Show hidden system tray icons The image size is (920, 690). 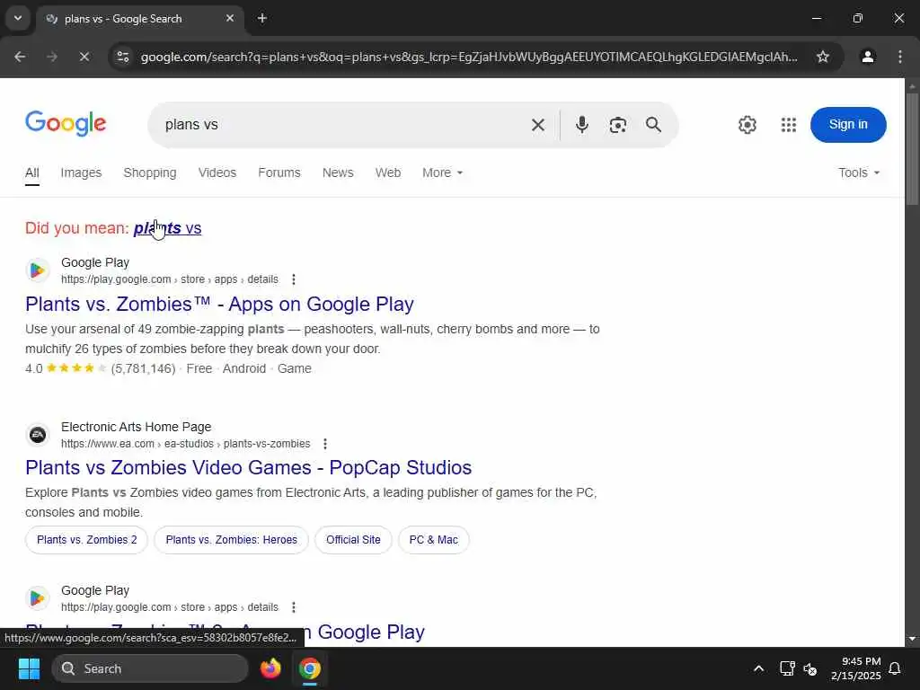[x=758, y=668]
